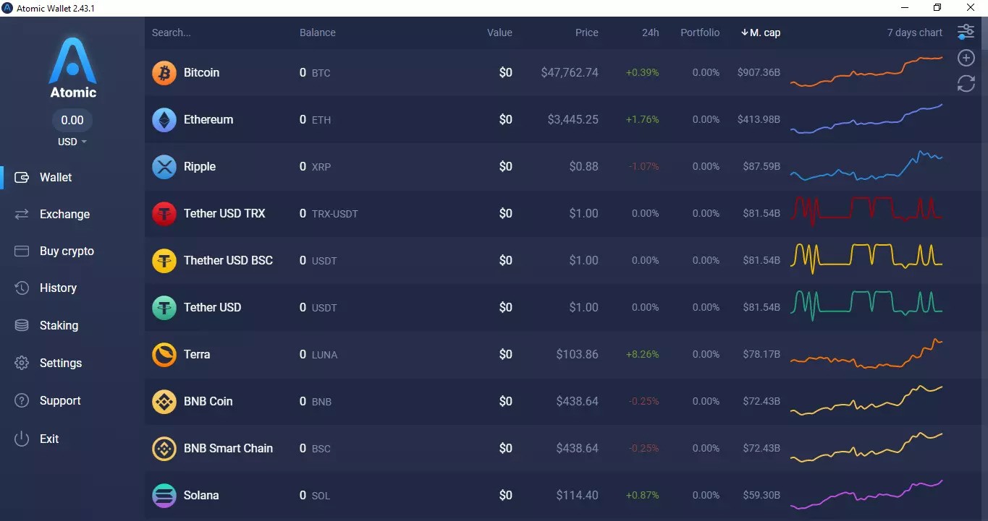Open the USD currency dropdown

(72, 142)
